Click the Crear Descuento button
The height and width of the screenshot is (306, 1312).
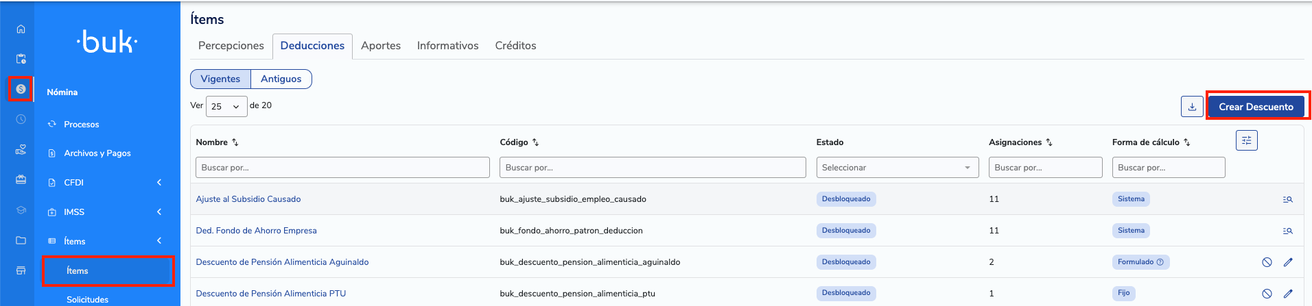pos(1256,107)
